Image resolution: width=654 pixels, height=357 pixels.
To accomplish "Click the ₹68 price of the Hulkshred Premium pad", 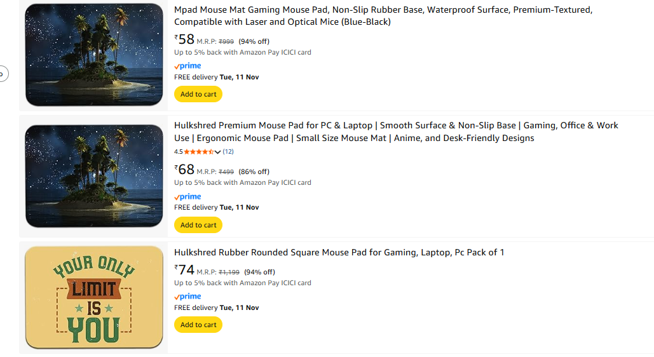I will [x=184, y=170].
